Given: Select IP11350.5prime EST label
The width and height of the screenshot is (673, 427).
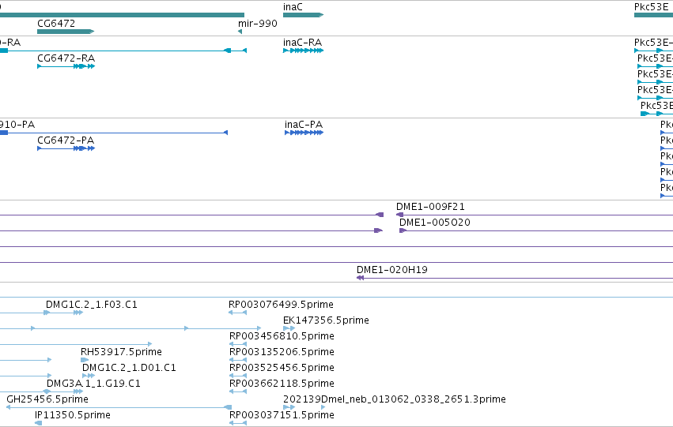Looking at the screenshot, I should (73, 415).
